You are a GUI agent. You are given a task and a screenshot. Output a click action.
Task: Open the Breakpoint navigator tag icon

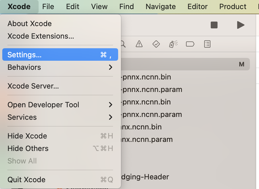pos(190,44)
